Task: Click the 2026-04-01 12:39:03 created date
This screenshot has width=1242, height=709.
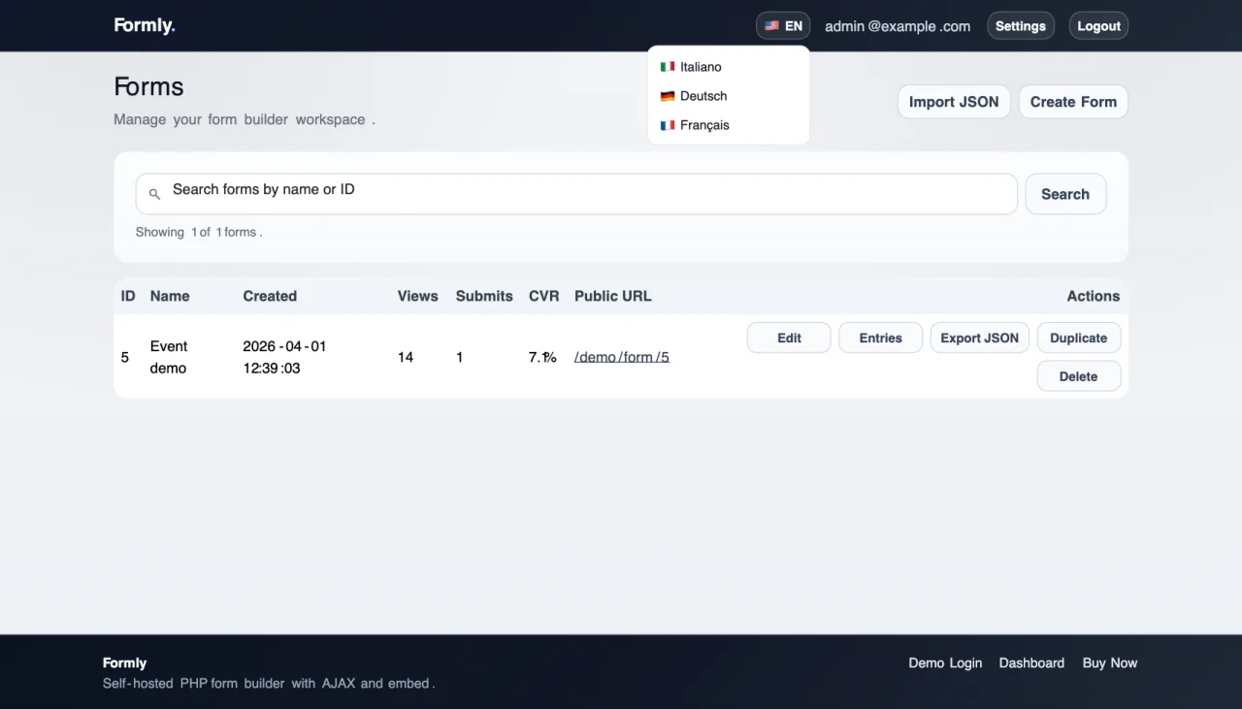Action: [284, 357]
